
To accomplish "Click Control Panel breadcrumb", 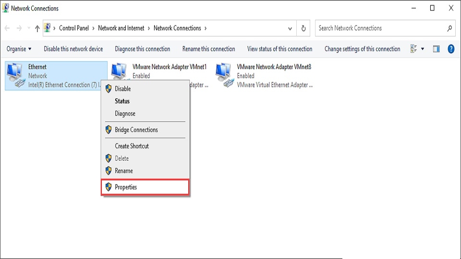I will (74, 28).
